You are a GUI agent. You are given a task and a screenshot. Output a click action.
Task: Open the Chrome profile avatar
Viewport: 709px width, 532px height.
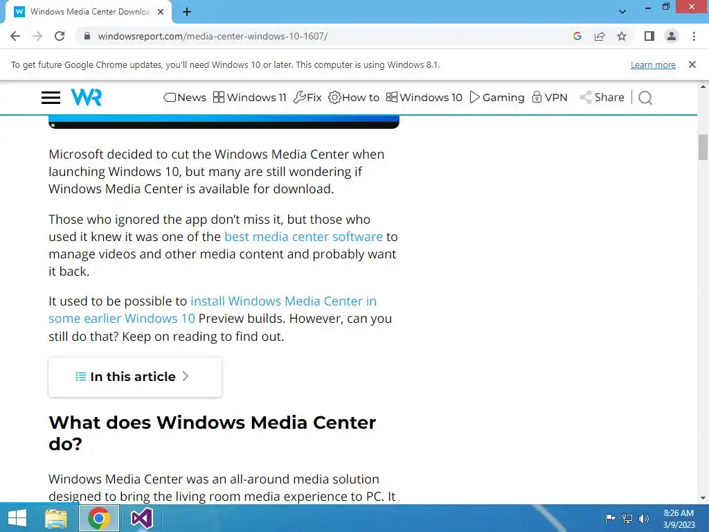tap(672, 36)
